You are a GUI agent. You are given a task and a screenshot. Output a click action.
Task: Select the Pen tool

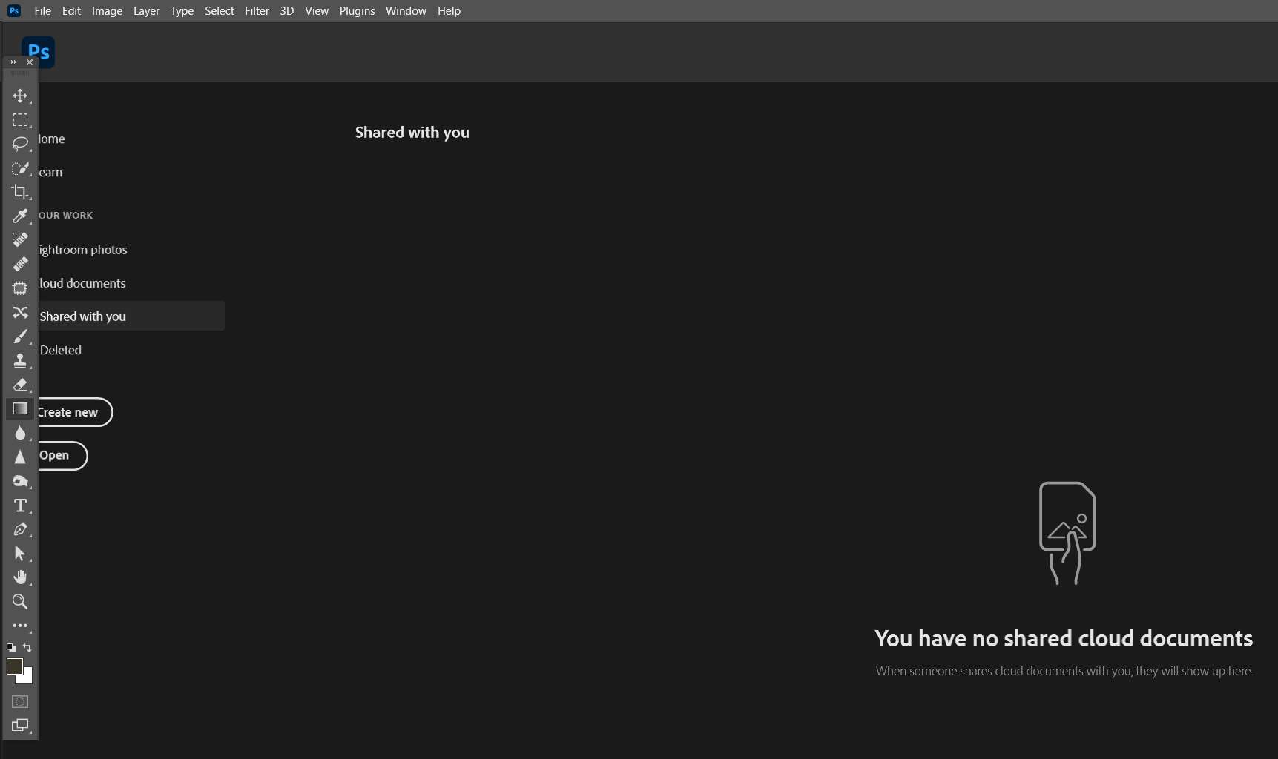click(20, 529)
